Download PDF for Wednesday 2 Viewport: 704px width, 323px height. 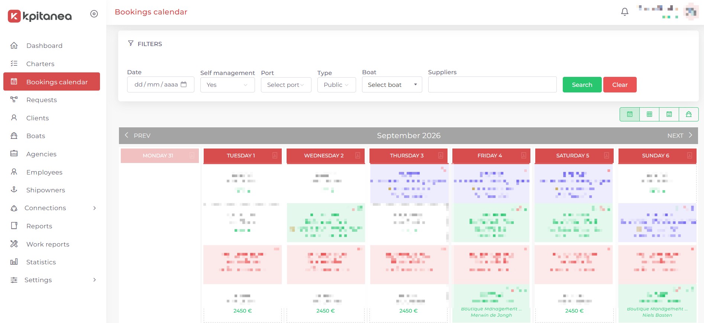pyautogui.click(x=358, y=156)
